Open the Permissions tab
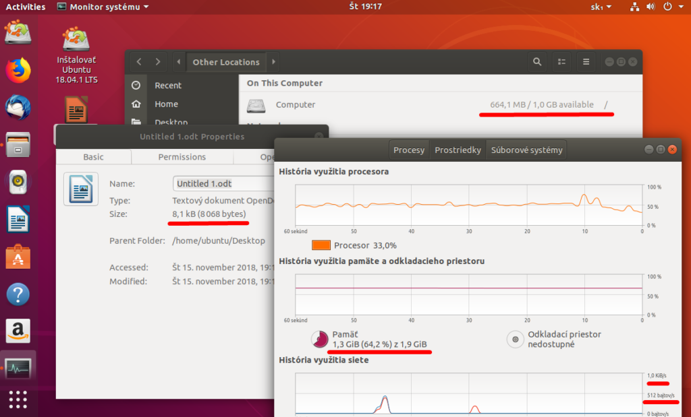Image resolution: width=691 pixels, height=417 pixels. coord(182,156)
